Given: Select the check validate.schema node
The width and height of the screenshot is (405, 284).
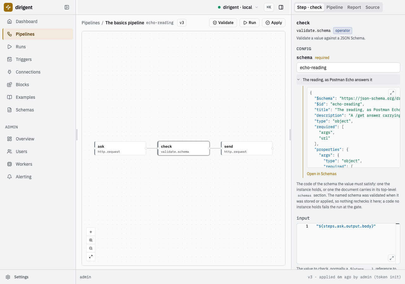Looking at the screenshot, I should pos(184,148).
